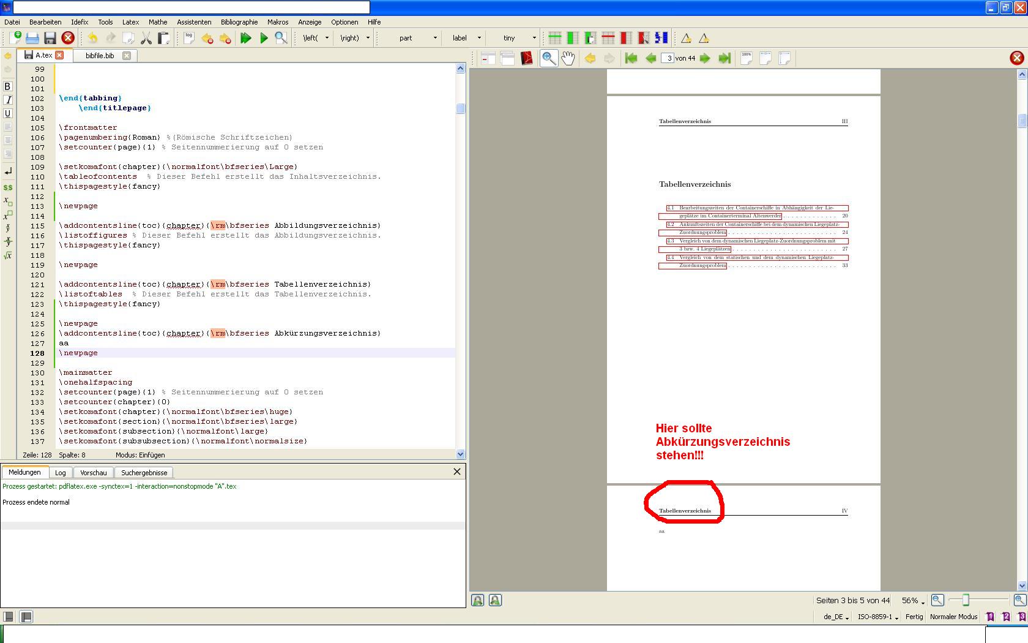The height and width of the screenshot is (643, 1028).
Task: Remove table row icon
Action: click(x=608, y=38)
